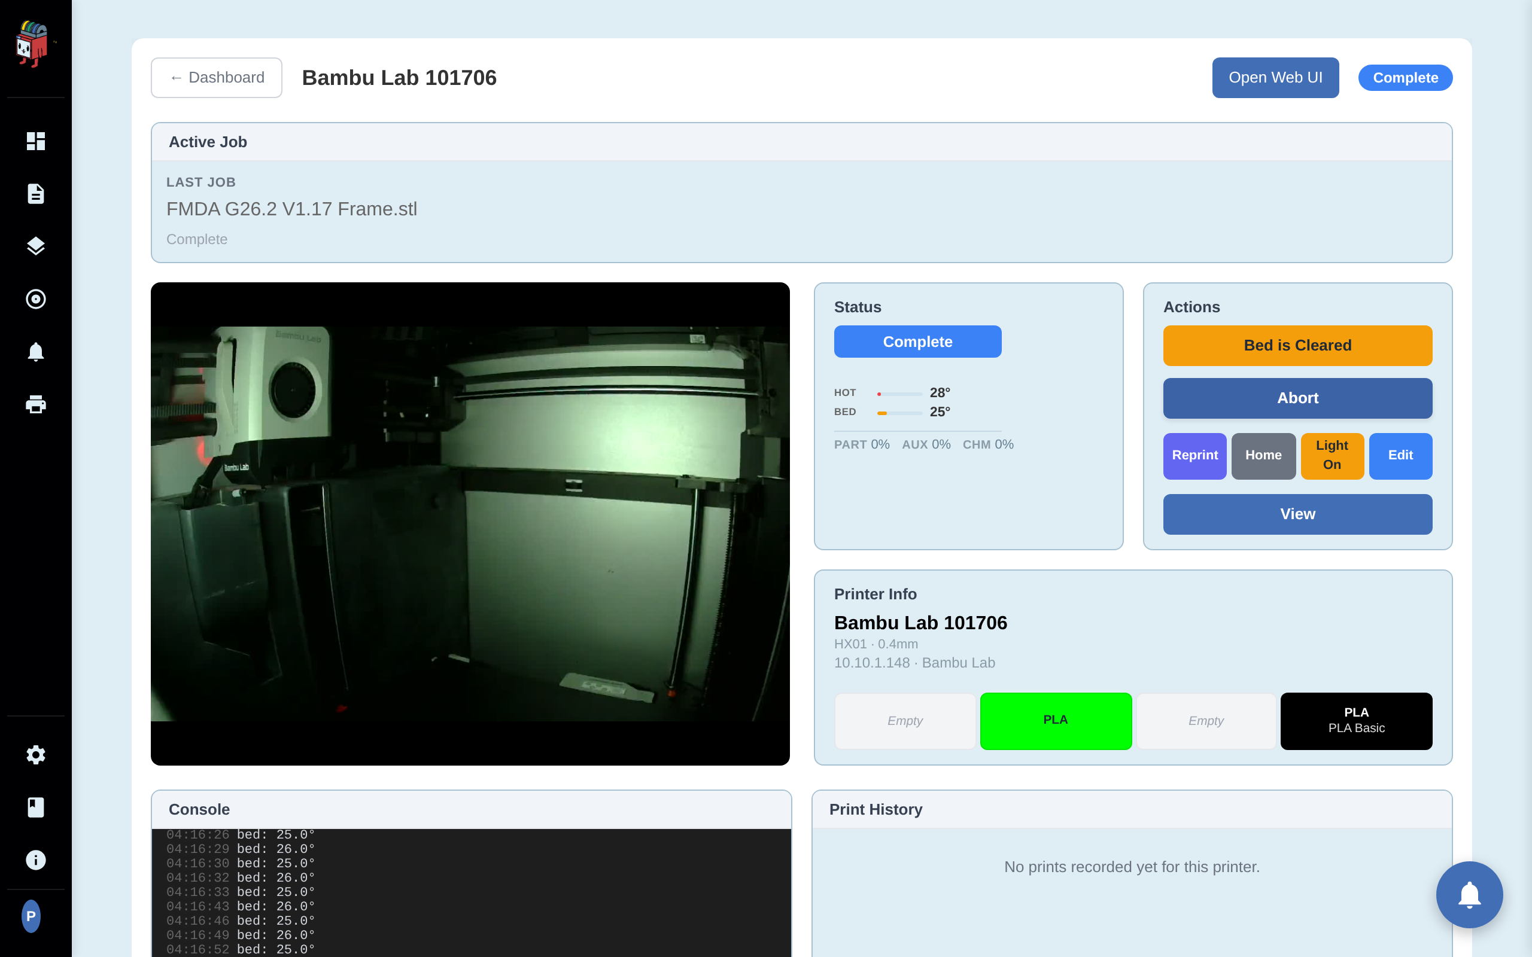1532x957 pixels.
Task: Open the documentation book icon in sidebar
Action: pos(35,807)
